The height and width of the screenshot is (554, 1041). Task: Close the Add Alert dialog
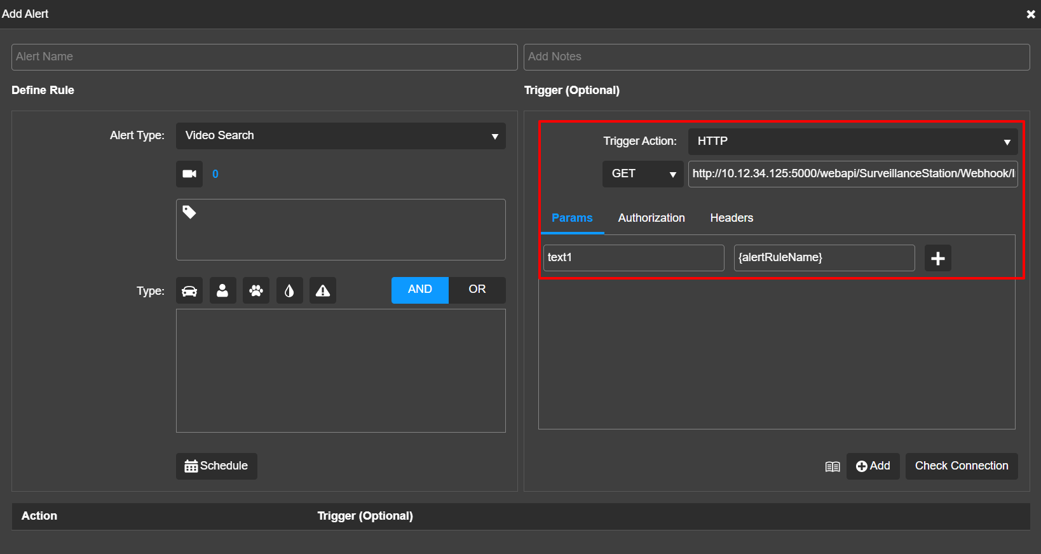(1031, 14)
